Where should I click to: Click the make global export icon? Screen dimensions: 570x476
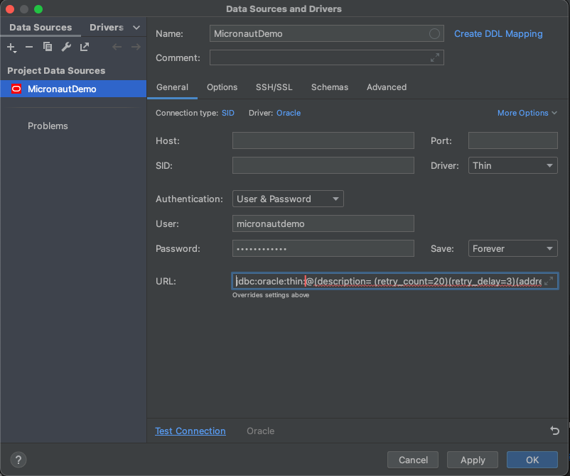85,47
